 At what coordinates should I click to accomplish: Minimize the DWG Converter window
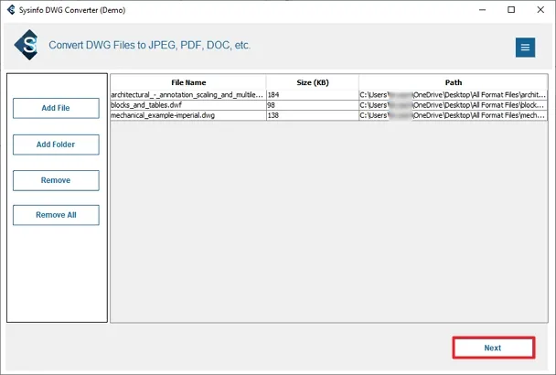tap(482, 9)
